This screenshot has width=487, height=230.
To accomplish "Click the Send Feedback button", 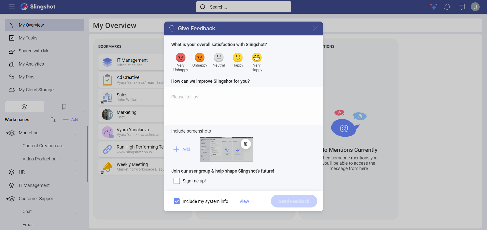I will point(294,201).
